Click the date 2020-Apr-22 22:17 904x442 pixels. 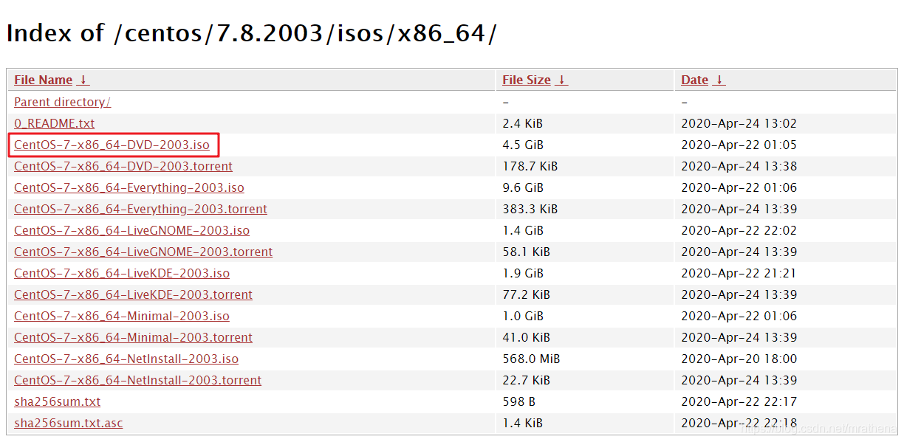[739, 401]
